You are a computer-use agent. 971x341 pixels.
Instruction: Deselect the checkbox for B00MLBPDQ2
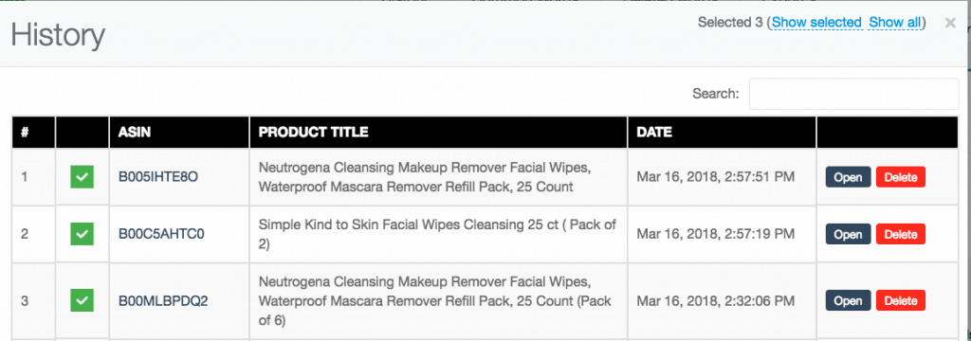click(x=82, y=301)
